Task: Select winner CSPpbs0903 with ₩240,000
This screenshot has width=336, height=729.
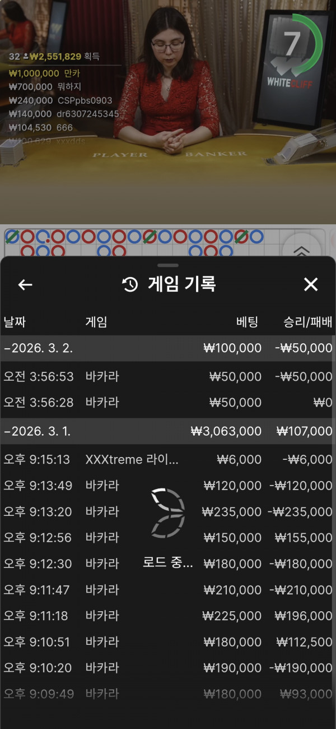Action: (60, 101)
